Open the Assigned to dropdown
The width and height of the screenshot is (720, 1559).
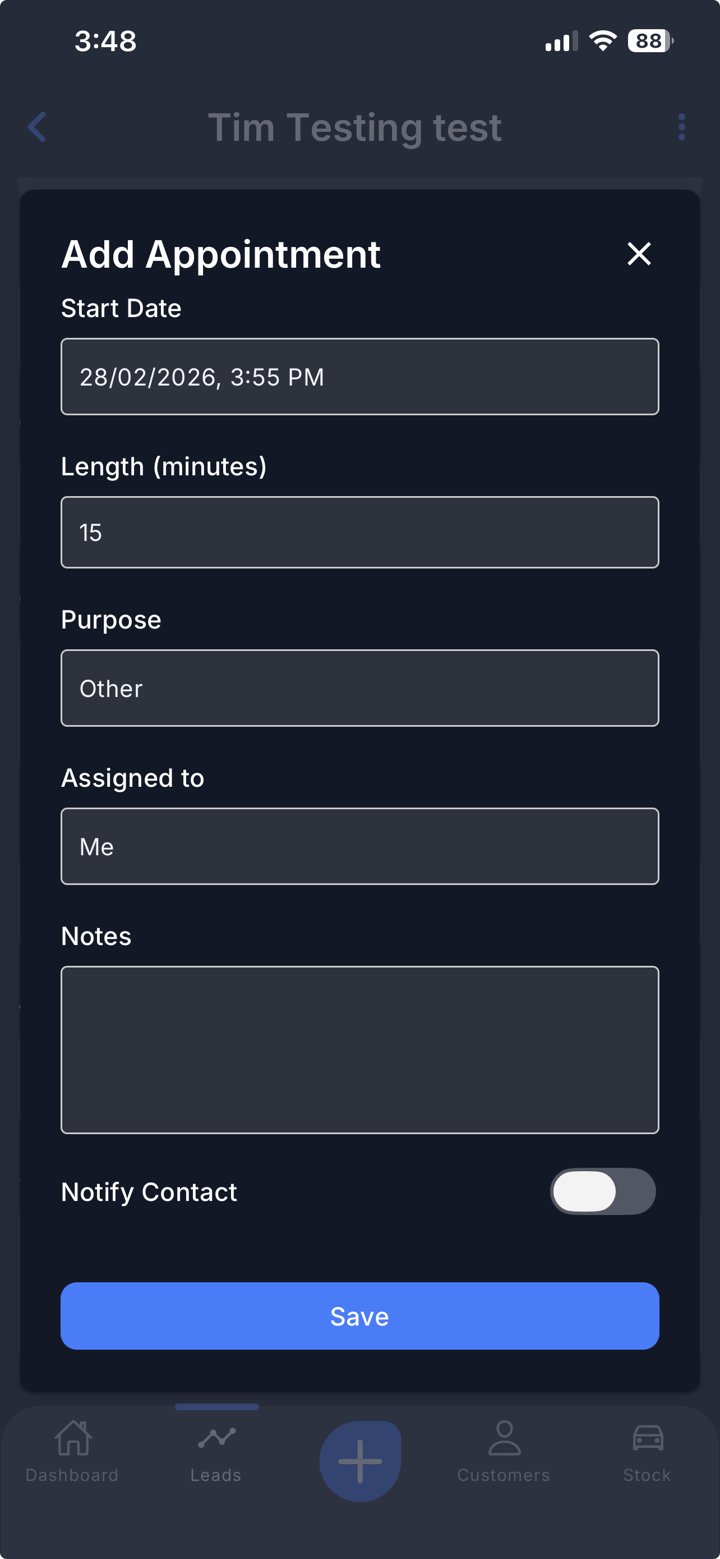click(x=359, y=846)
